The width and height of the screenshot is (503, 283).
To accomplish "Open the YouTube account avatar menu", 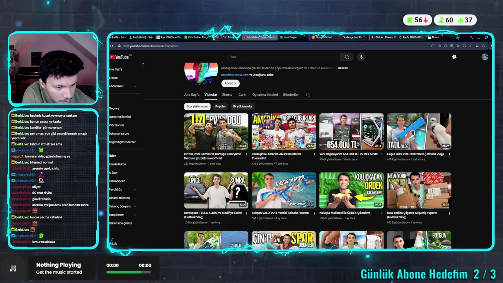I will [485, 57].
